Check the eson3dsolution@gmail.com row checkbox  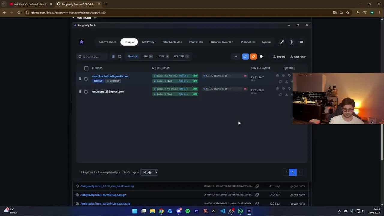pyautogui.click(x=86, y=79)
